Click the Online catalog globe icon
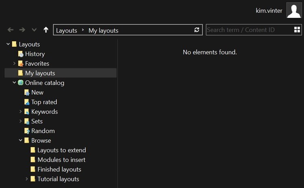Screen dimensions: 304x188 click(21, 83)
